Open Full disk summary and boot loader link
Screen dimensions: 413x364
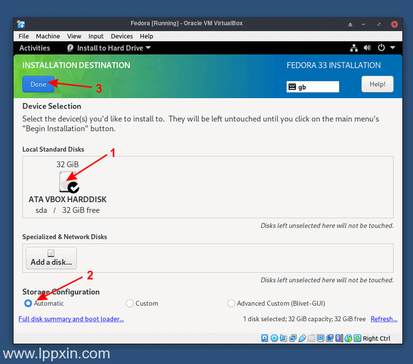(71, 319)
